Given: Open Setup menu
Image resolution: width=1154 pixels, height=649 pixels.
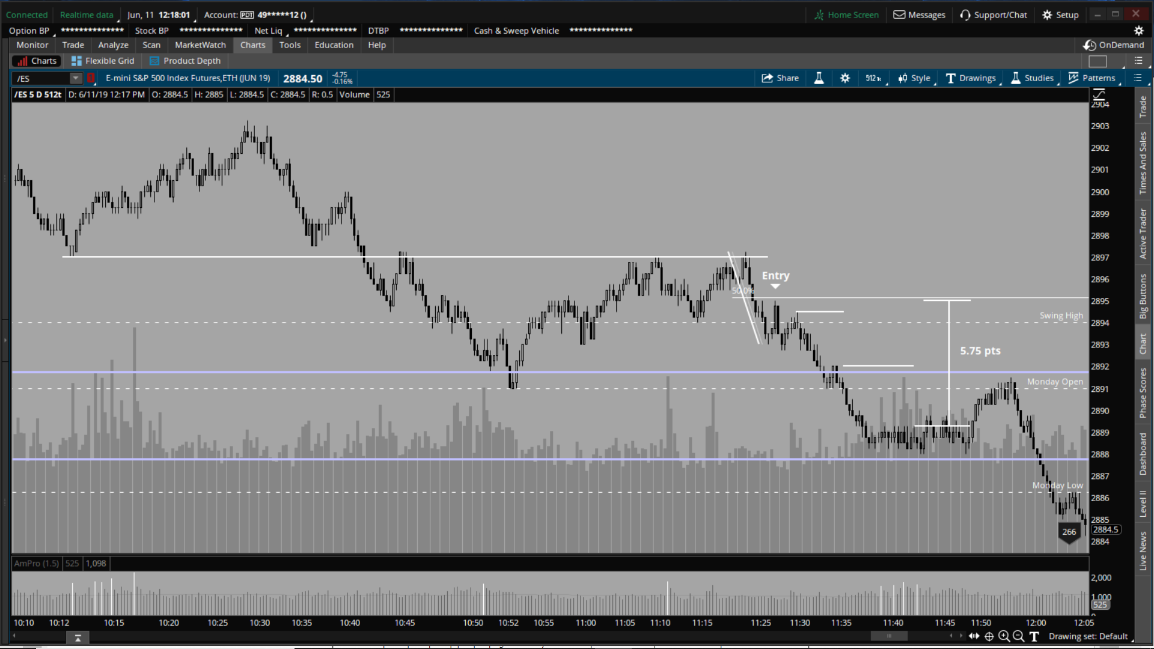Looking at the screenshot, I should tap(1061, 15).
